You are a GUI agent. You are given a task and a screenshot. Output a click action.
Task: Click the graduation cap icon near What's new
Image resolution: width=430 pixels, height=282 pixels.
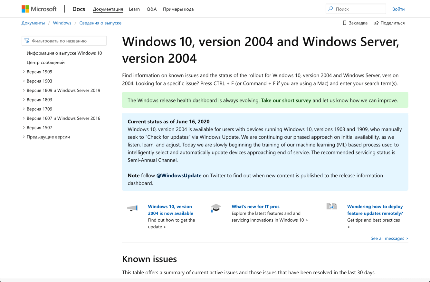216,208
